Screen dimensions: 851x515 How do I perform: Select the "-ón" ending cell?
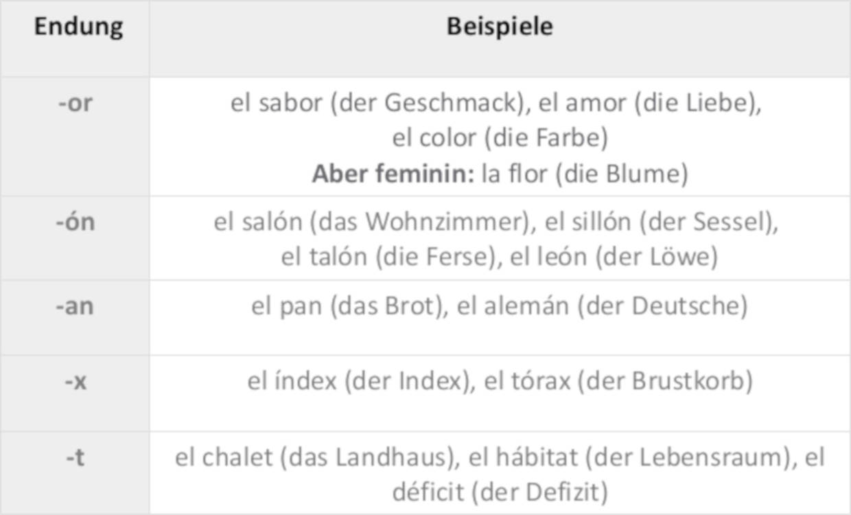click(x=75, y=222)
